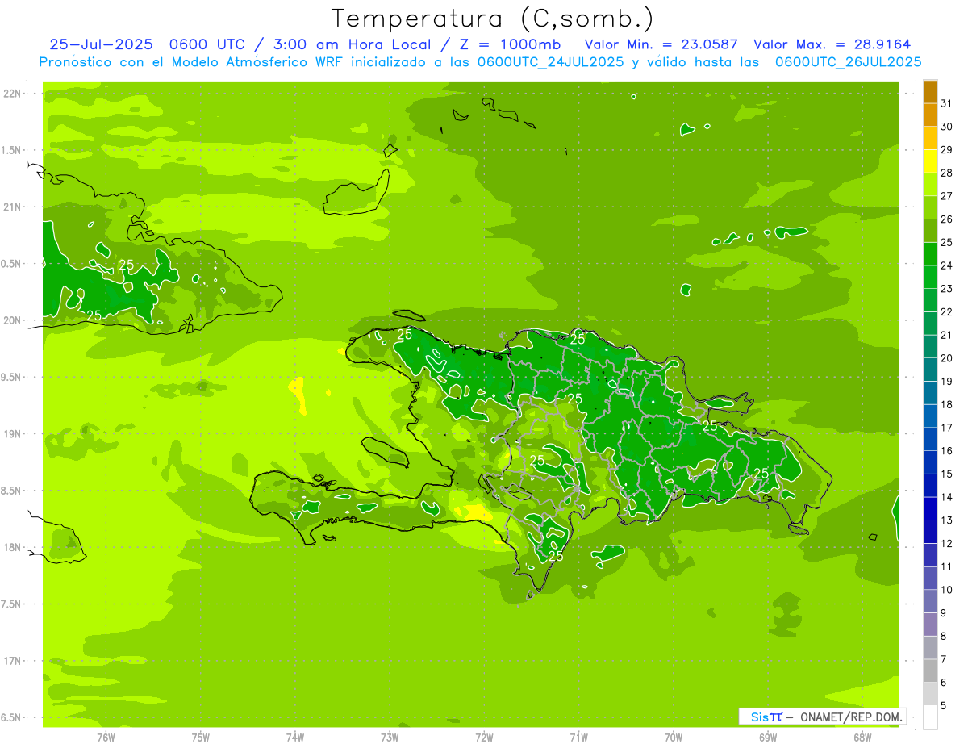Click the date '25-Jul-2025' in header
The width and height of the screenshot is (968, 748).
(x=100, y=44)
